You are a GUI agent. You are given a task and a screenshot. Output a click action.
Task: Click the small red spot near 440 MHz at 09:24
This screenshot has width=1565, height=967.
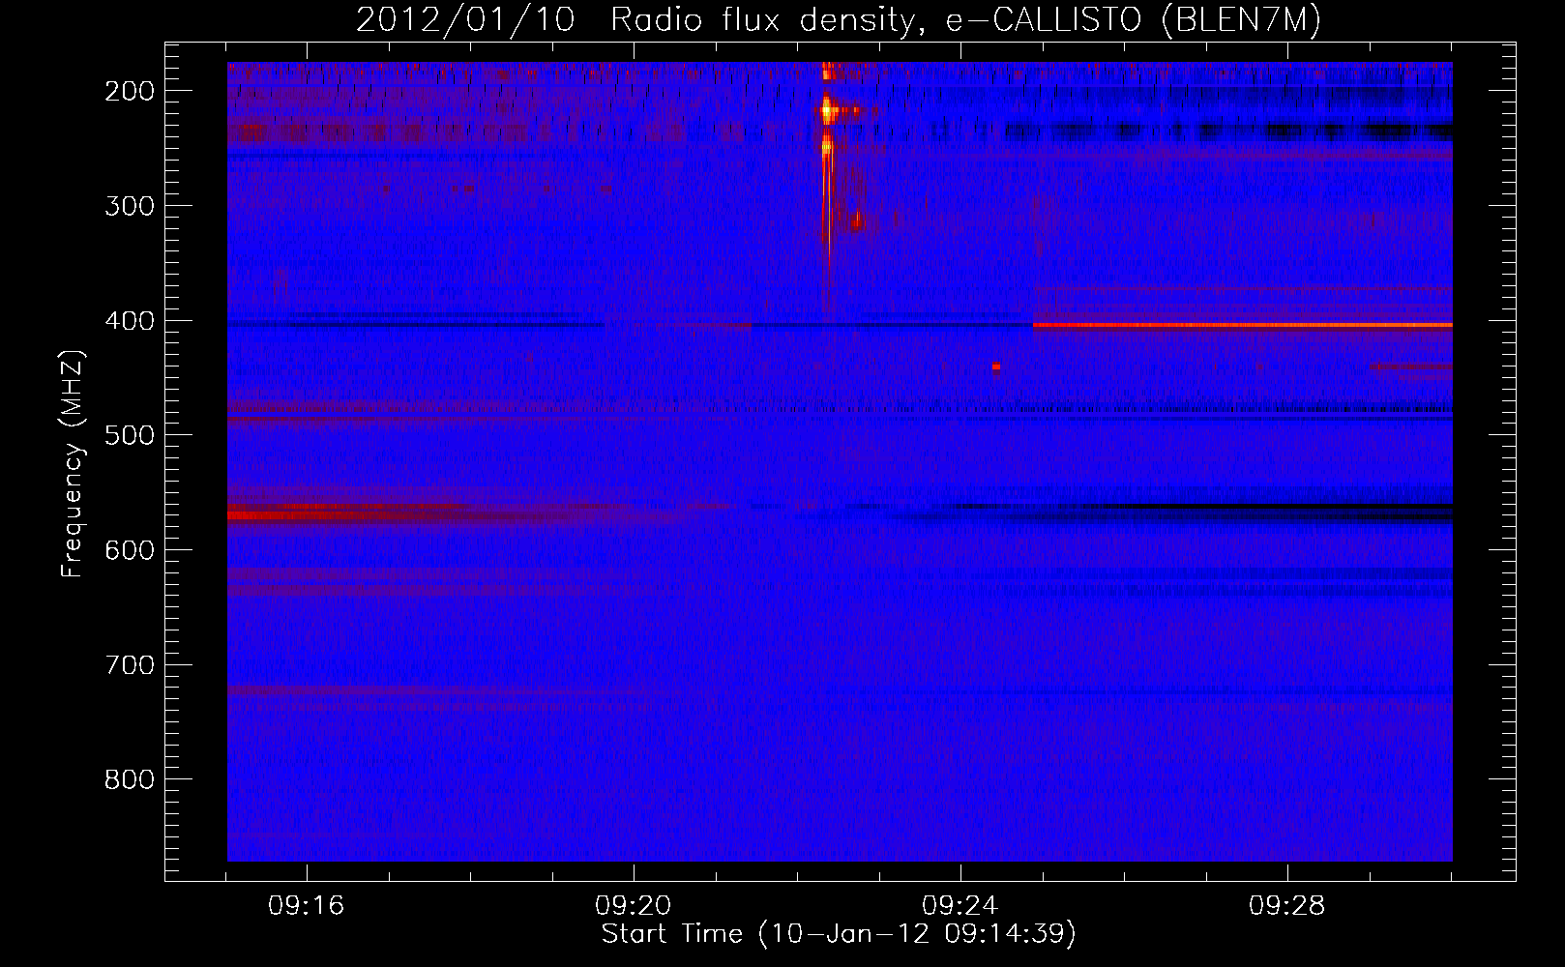point(996,366)
